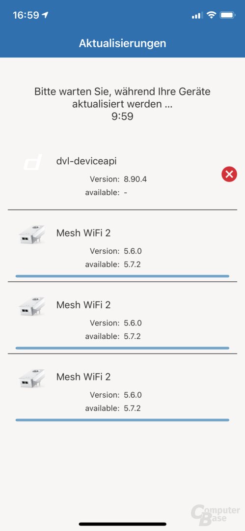Screen dimensions: 245x531
Task: Tap the second Mesh WiFi 2 progress bar
Action: tap(123, 348)
